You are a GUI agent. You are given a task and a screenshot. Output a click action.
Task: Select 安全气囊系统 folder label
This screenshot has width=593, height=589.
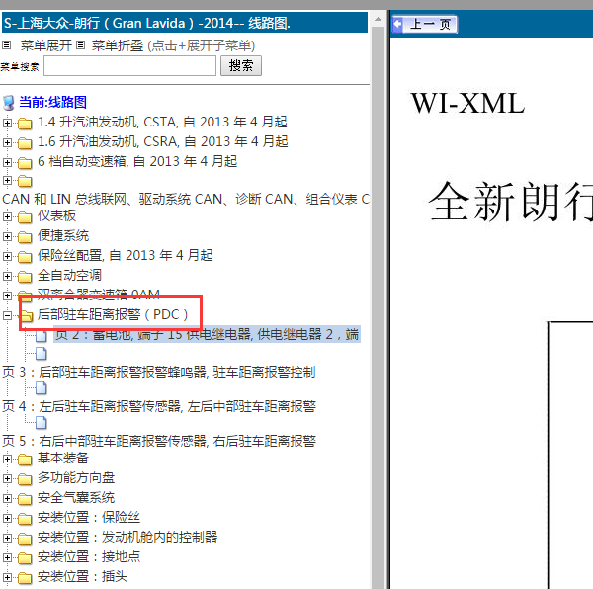pyautogui.click(x=76, y=497)
